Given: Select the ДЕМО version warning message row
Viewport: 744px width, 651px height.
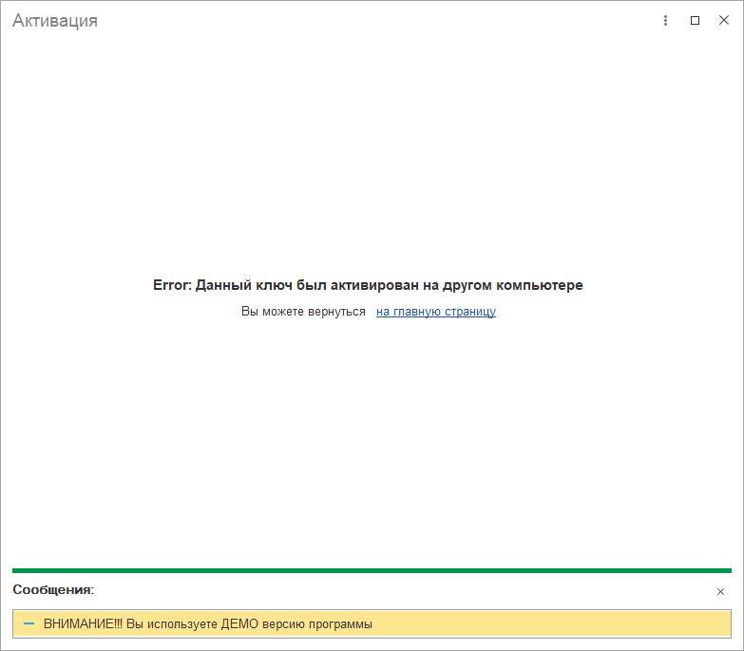Looking at the screenshot, I should click(372, 623).
